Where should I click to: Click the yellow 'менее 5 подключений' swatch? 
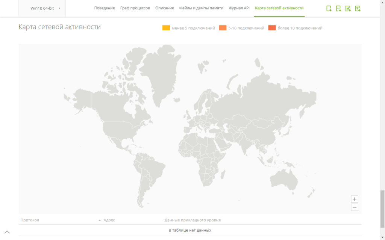point(166,28)
